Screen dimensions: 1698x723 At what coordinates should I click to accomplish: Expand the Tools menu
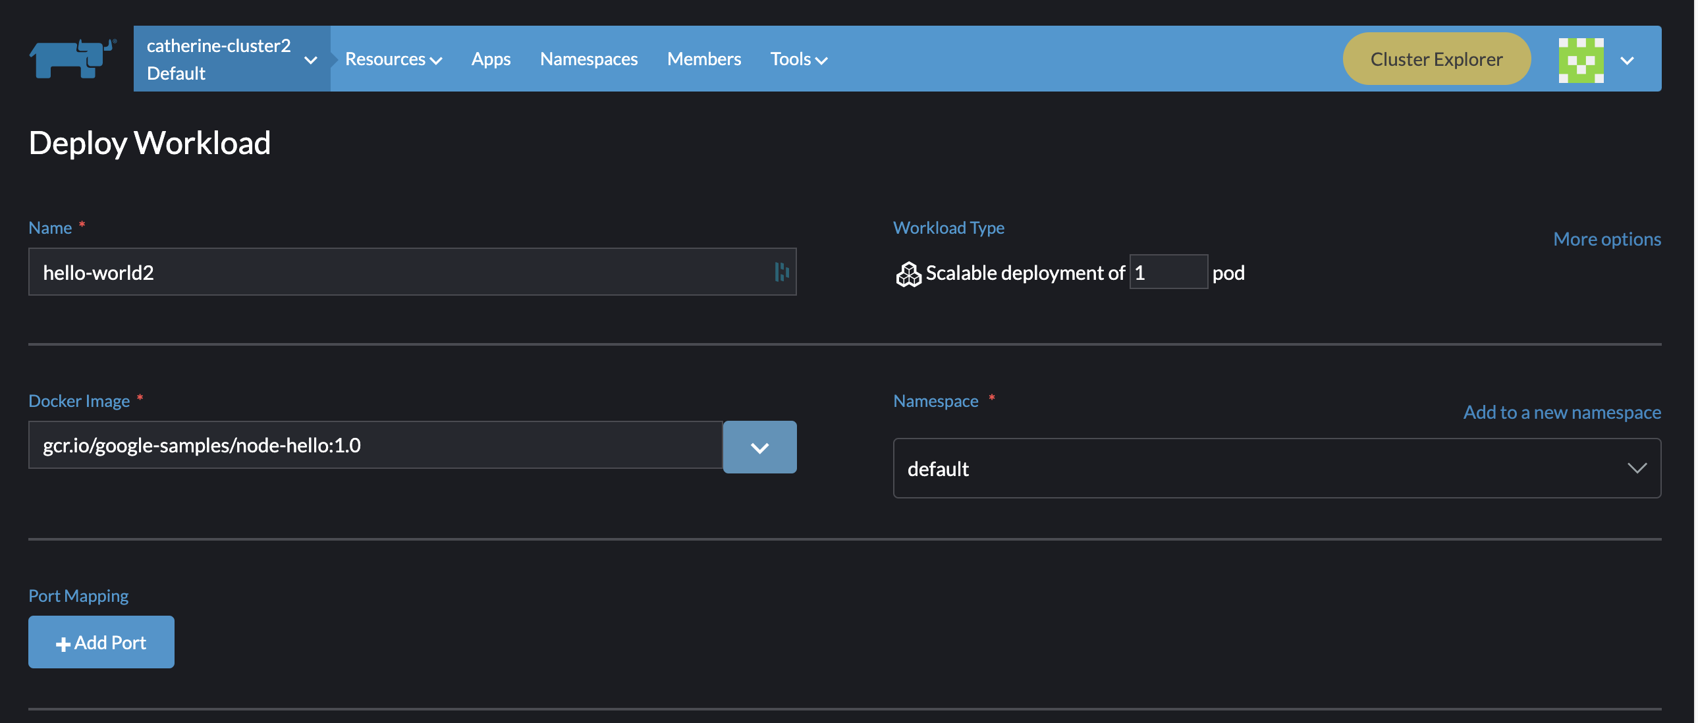pyautogui.click(x=798, y=59)
